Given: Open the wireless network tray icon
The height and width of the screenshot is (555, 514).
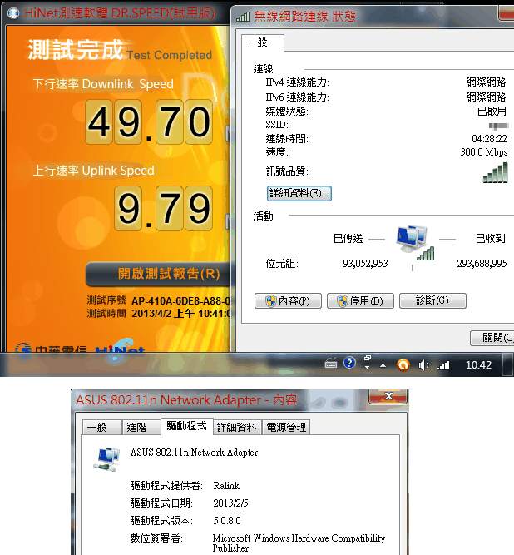Looking at the screenshot, I should pyautogui.click(x=443, y=365).
